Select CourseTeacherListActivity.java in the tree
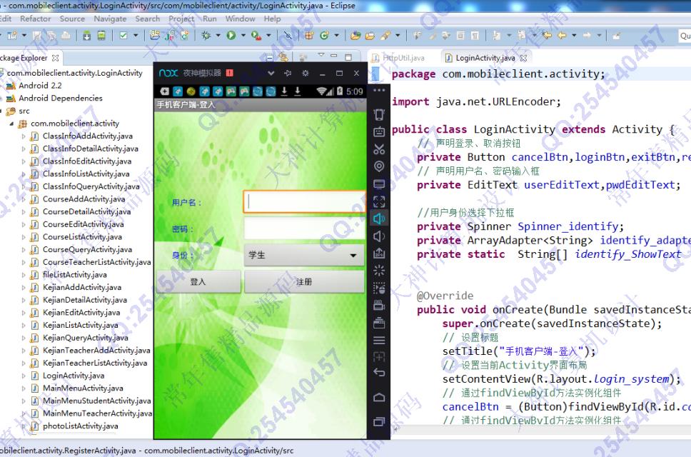 point(96,262)
